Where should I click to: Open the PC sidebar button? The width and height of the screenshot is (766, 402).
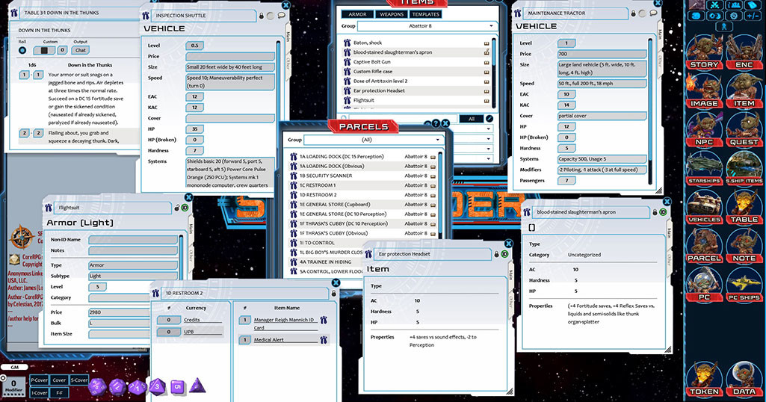(x=704, y=284)
